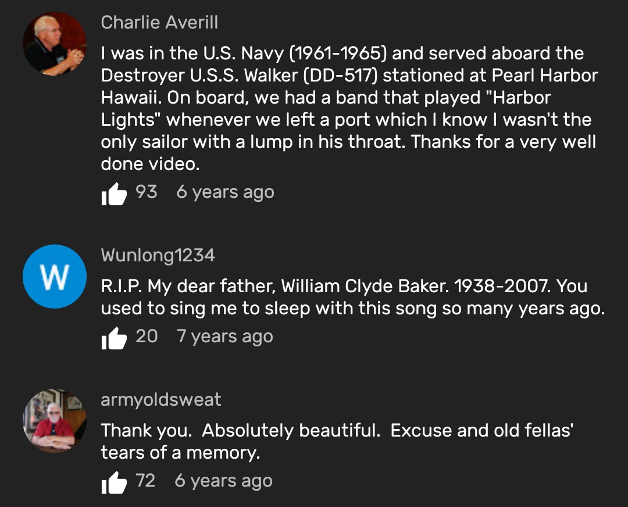
Task: Visit Charlie Averill's channel name link
Action: (x=159, y=23)
